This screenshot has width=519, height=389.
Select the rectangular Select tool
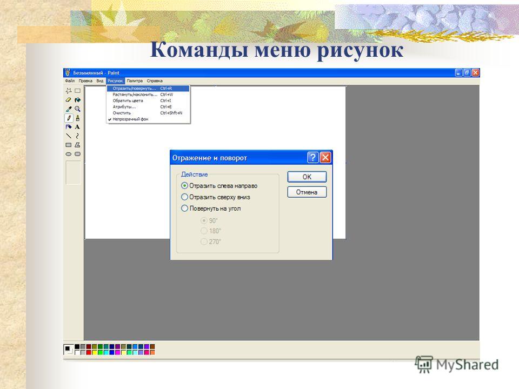tap(77, 91)
